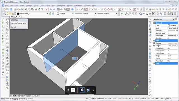The width and height of the screenshot is (179, 101).
Task: Click the Center entity snap icon
Action: 96,9
